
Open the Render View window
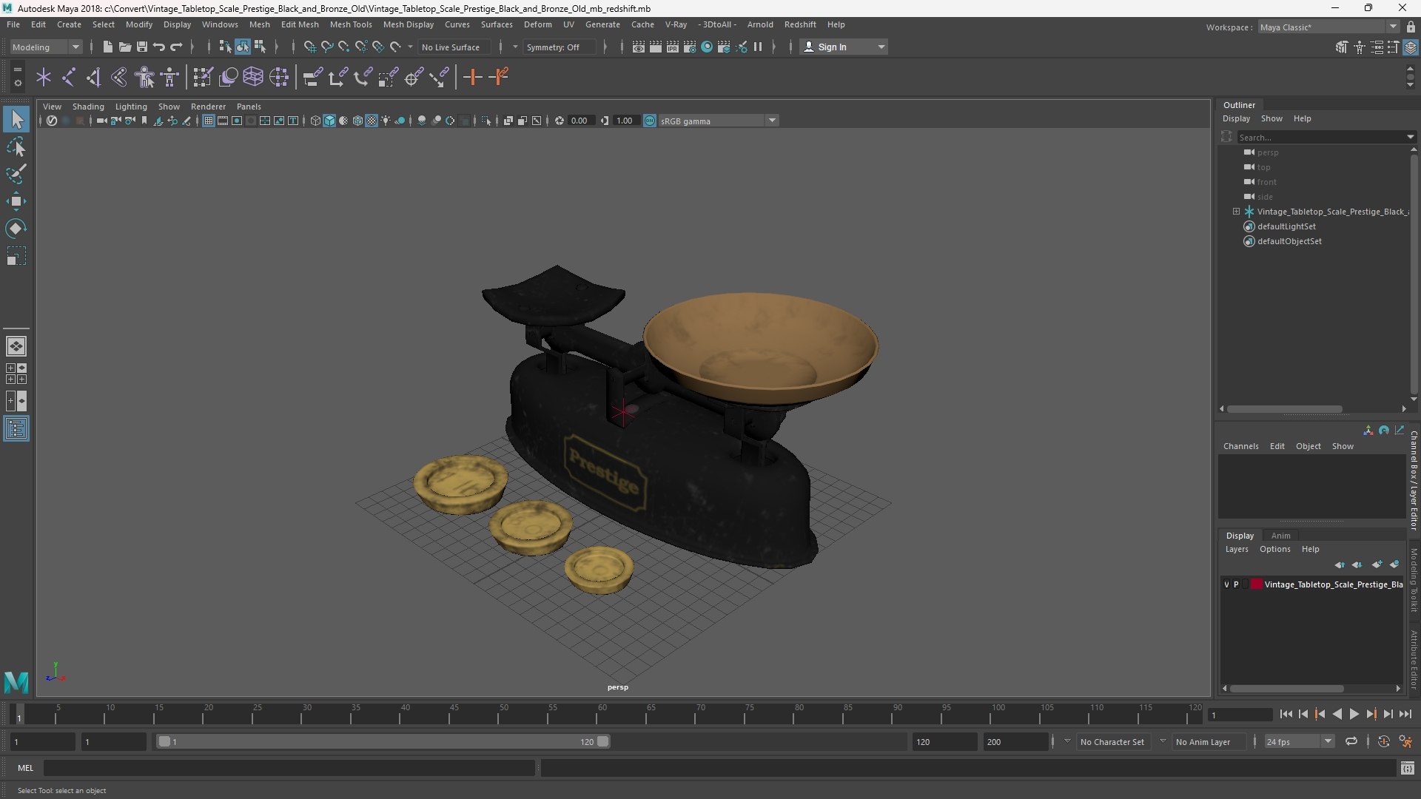point(638,47)
